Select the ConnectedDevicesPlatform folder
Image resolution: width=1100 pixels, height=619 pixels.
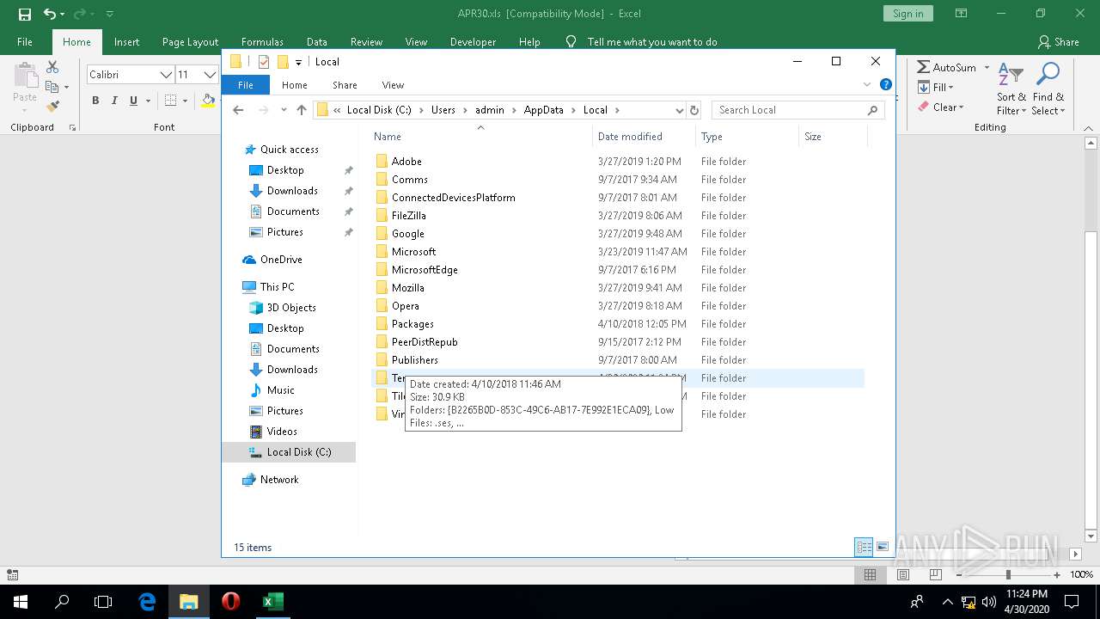[453, 198]
